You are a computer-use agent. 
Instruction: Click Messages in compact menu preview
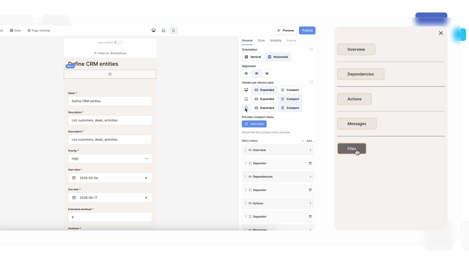click(x=357, y=124)
